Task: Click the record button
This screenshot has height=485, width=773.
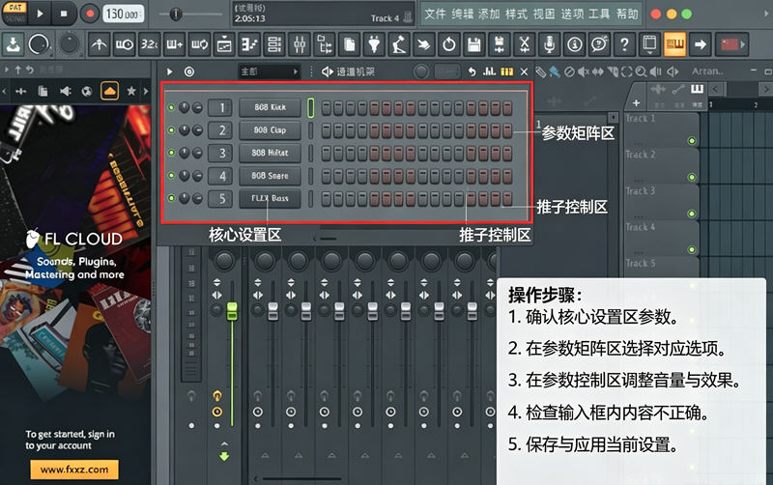Action: click(x=90, y=14)
